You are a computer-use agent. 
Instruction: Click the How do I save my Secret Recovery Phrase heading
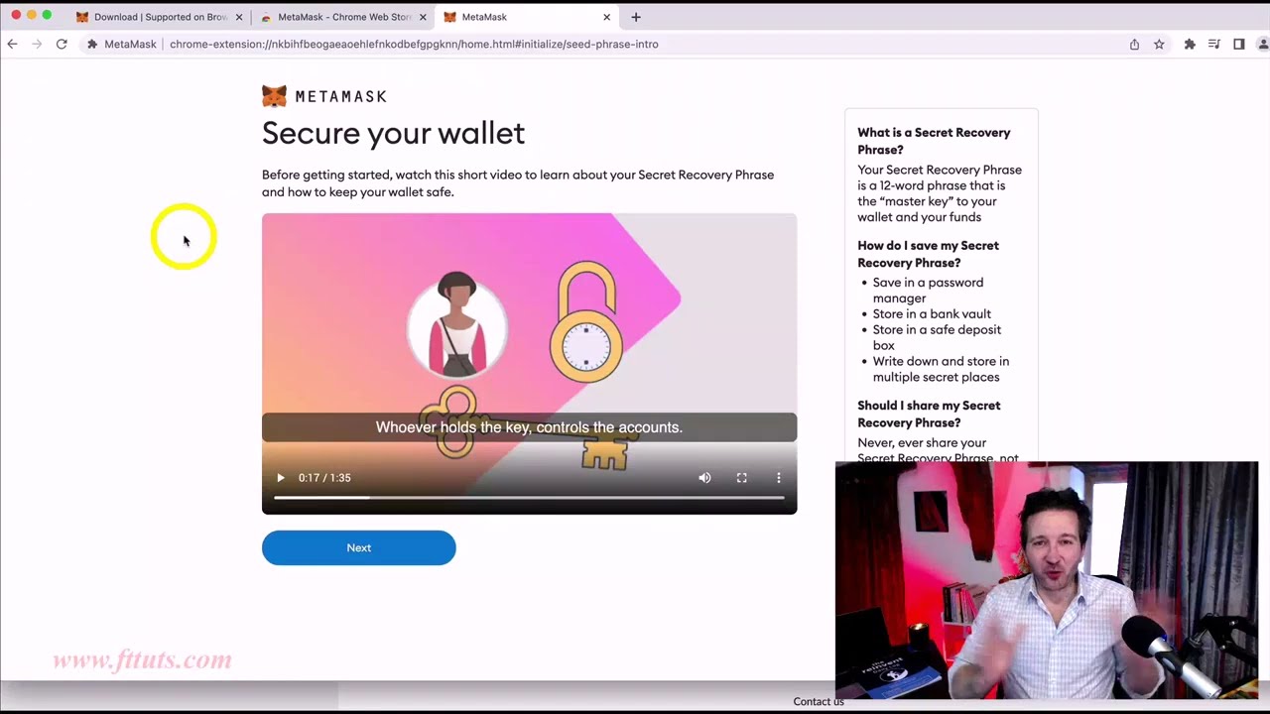pyautogui.click(x=928, y=254)
